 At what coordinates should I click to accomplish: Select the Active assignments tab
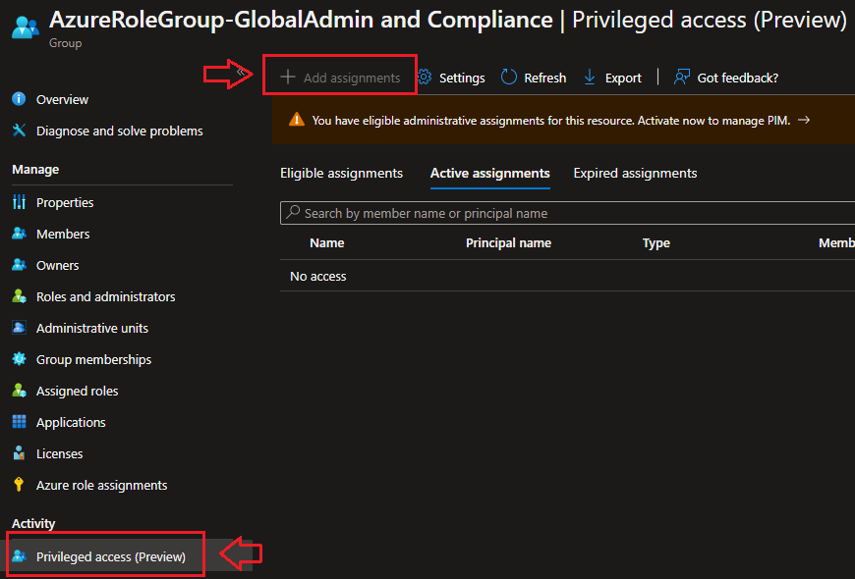tap(489, 174)
